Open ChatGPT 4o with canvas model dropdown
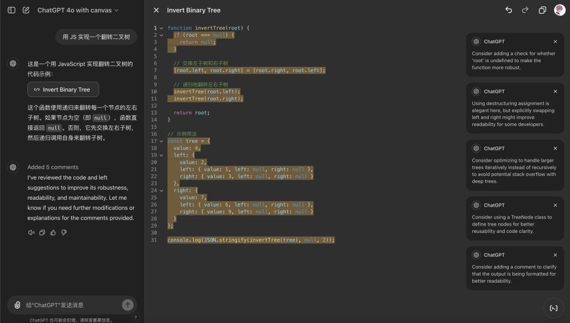570x323 pixels. click(78, 10)
